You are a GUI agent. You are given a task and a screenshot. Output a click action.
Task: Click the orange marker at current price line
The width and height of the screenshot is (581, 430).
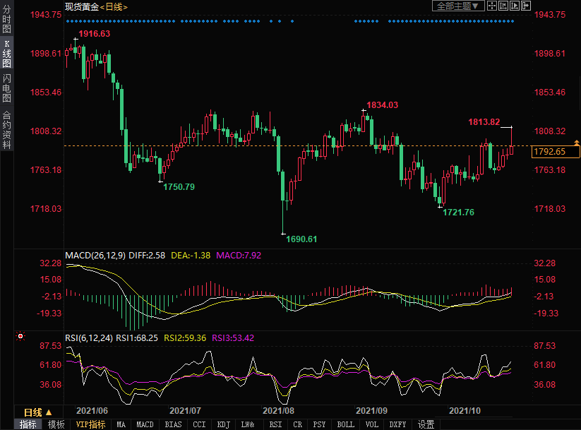[x=577, y=143]
